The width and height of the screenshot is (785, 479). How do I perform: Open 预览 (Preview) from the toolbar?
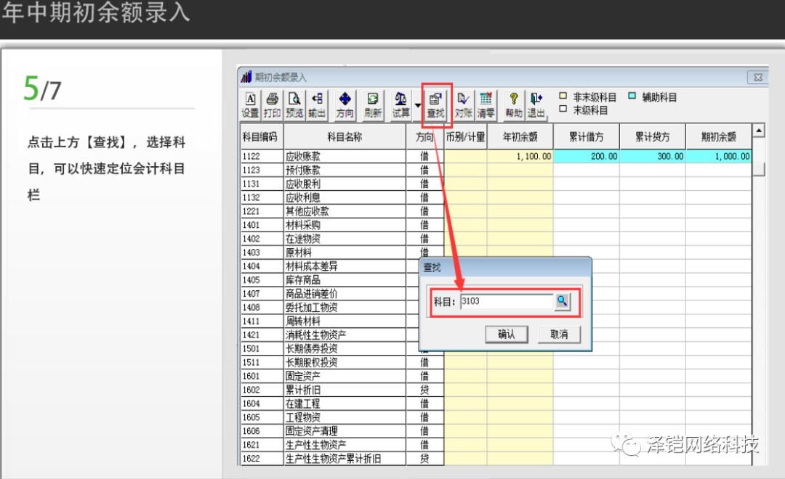[x=294, y=105]
